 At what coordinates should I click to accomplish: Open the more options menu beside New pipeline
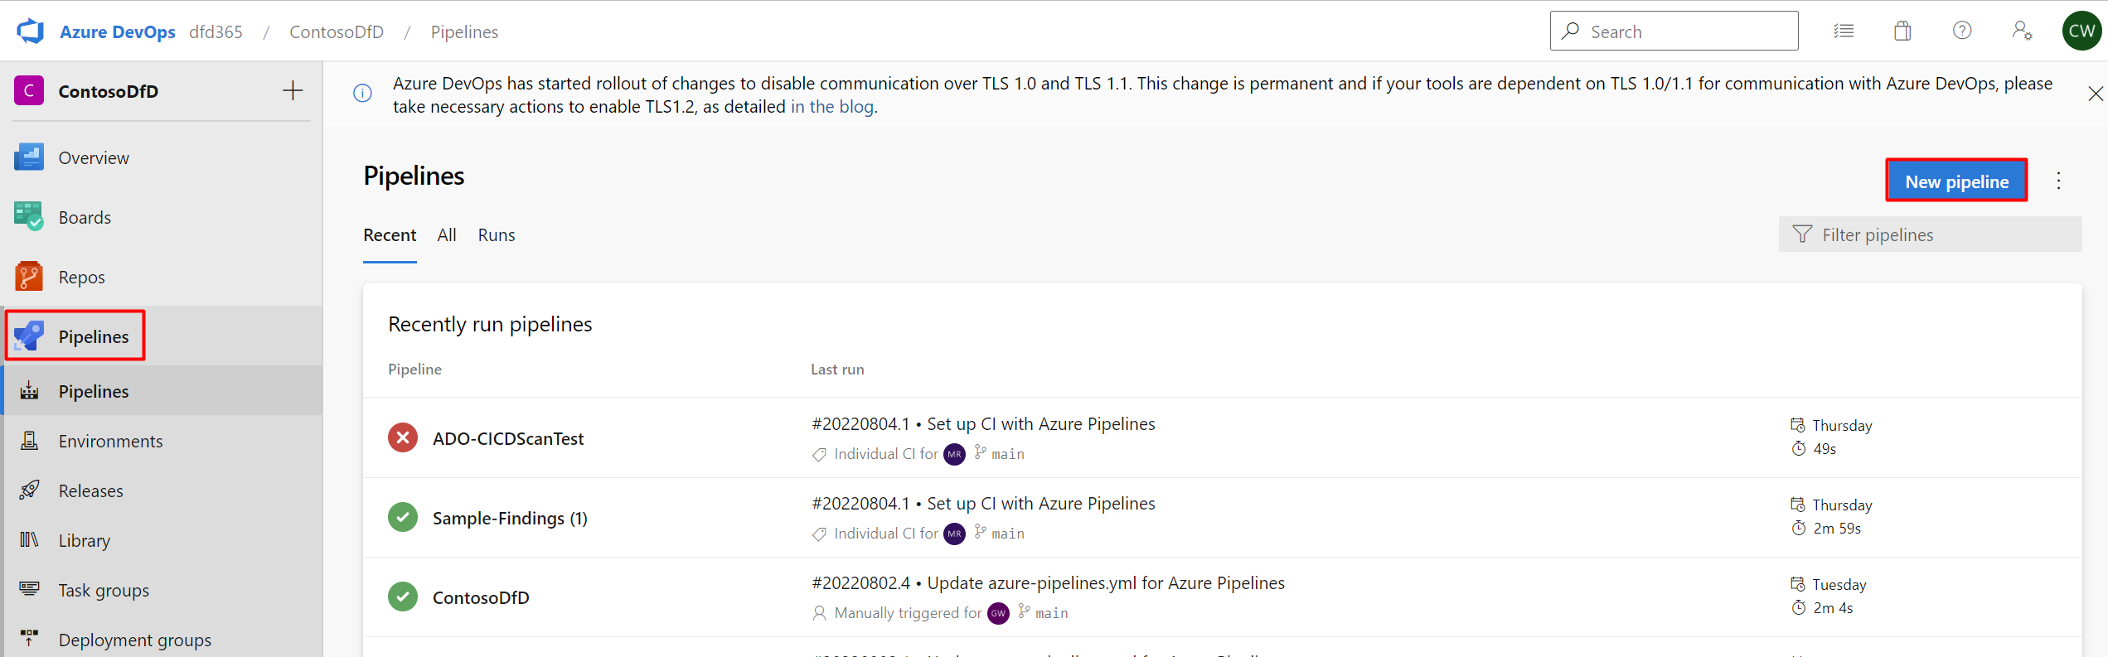pos(2058,181)
